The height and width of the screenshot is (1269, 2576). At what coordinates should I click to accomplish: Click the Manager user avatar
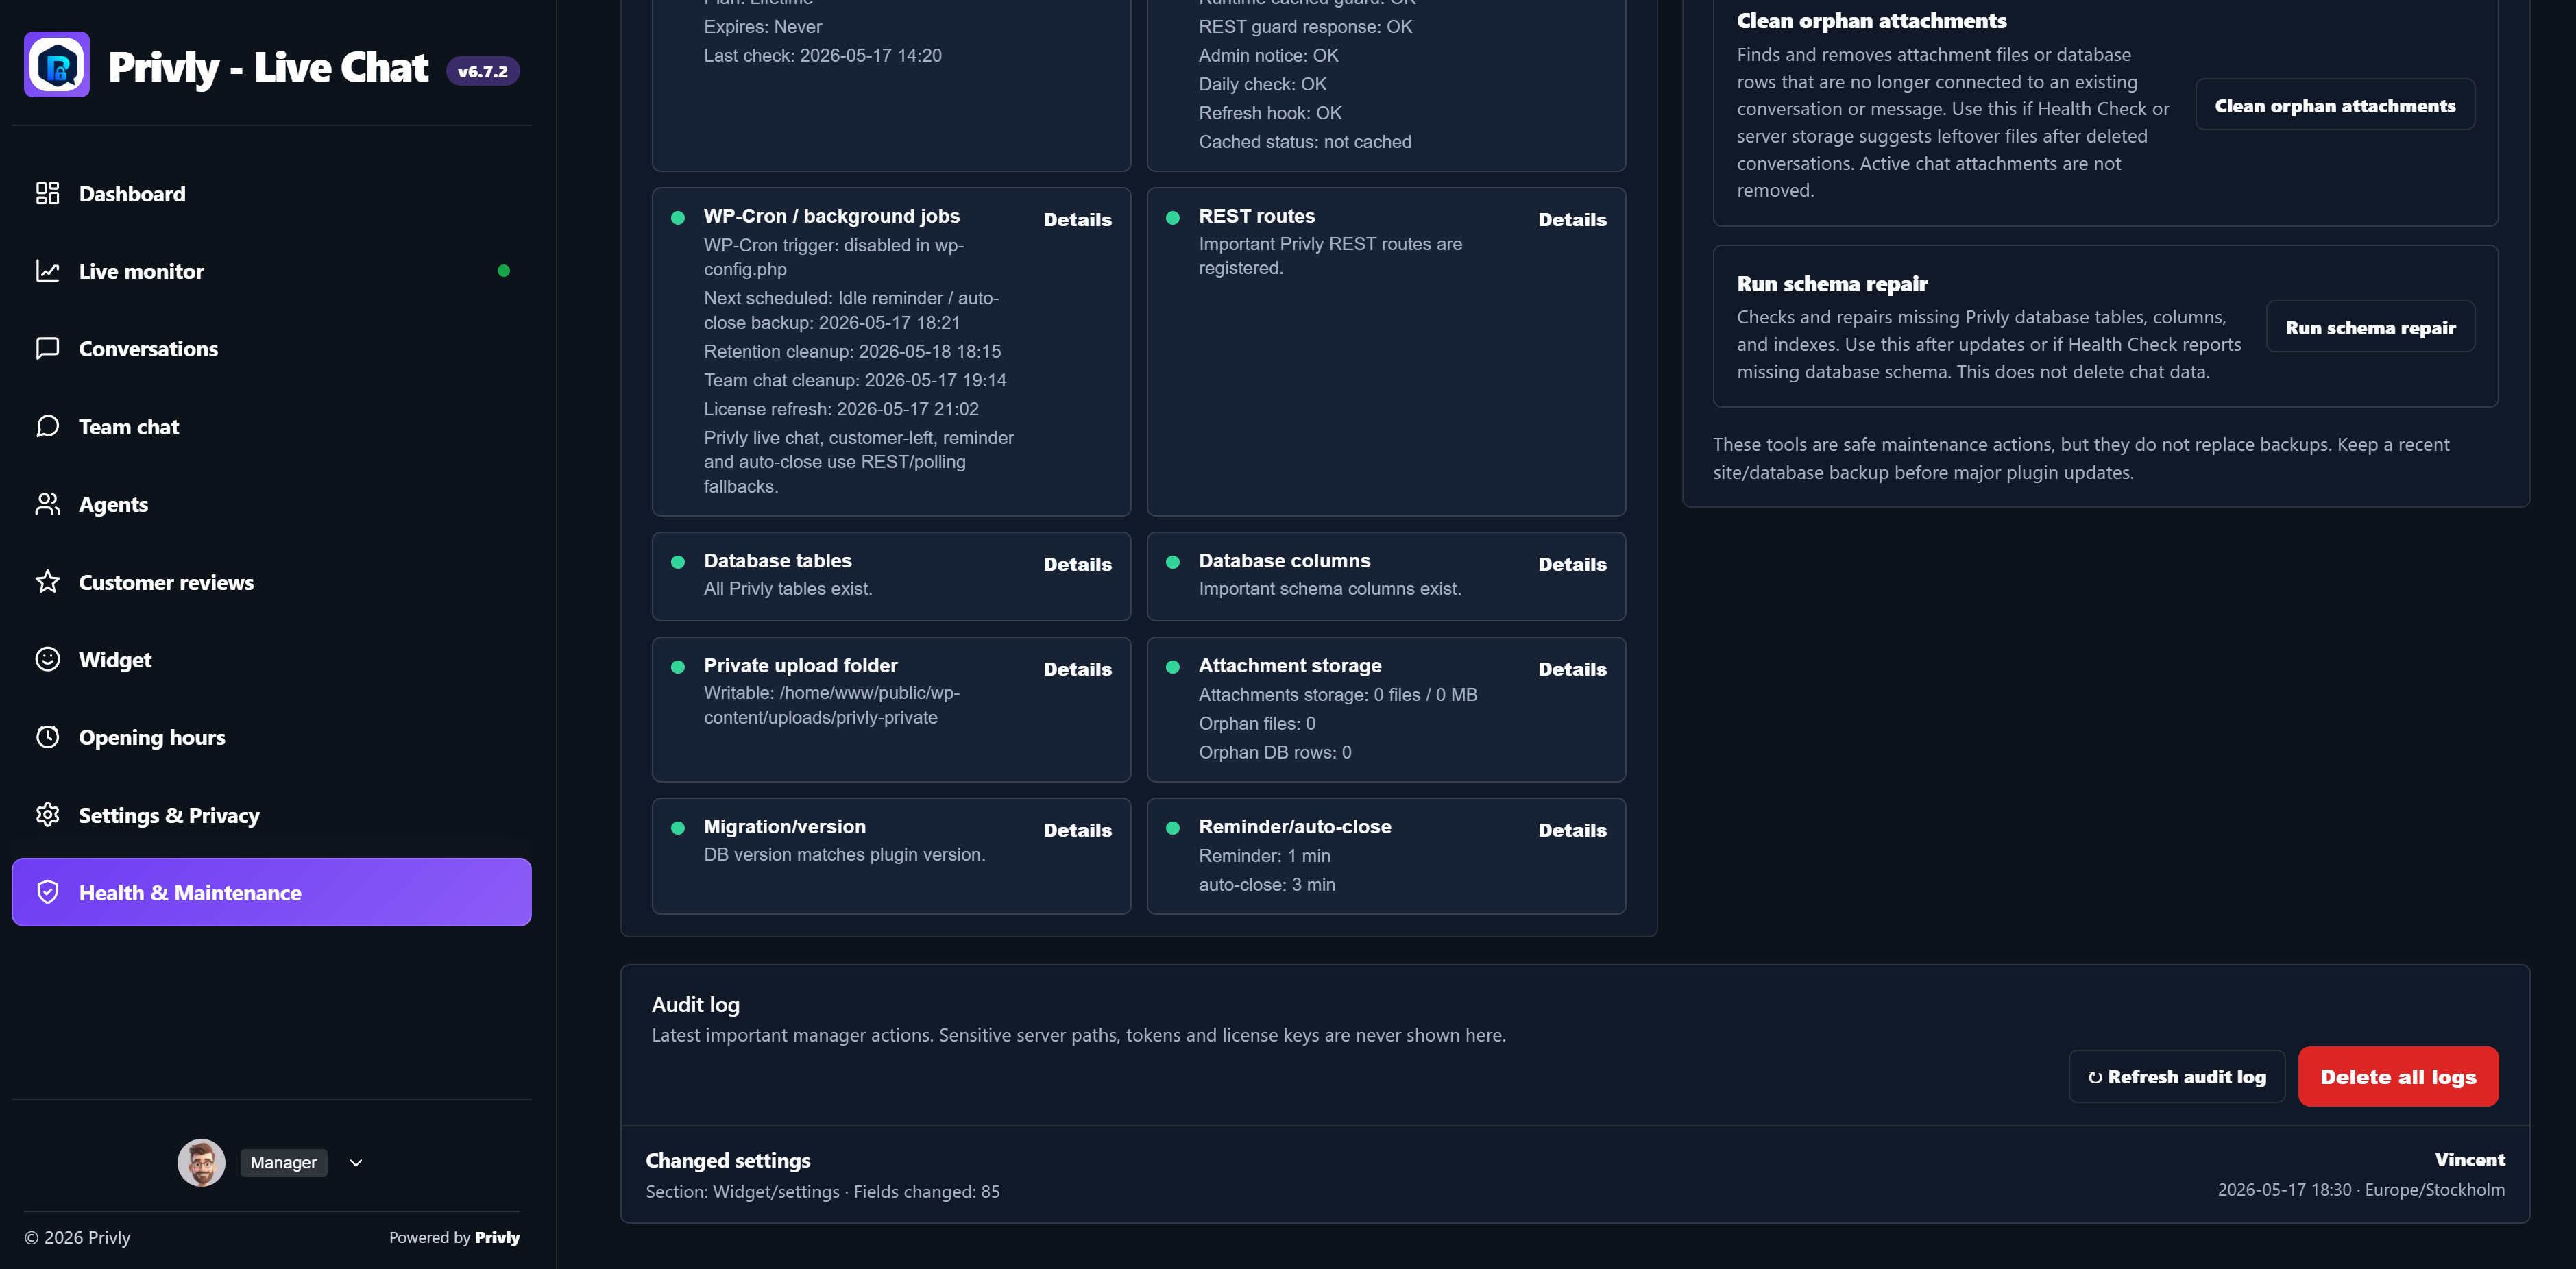pos(201,1162)
